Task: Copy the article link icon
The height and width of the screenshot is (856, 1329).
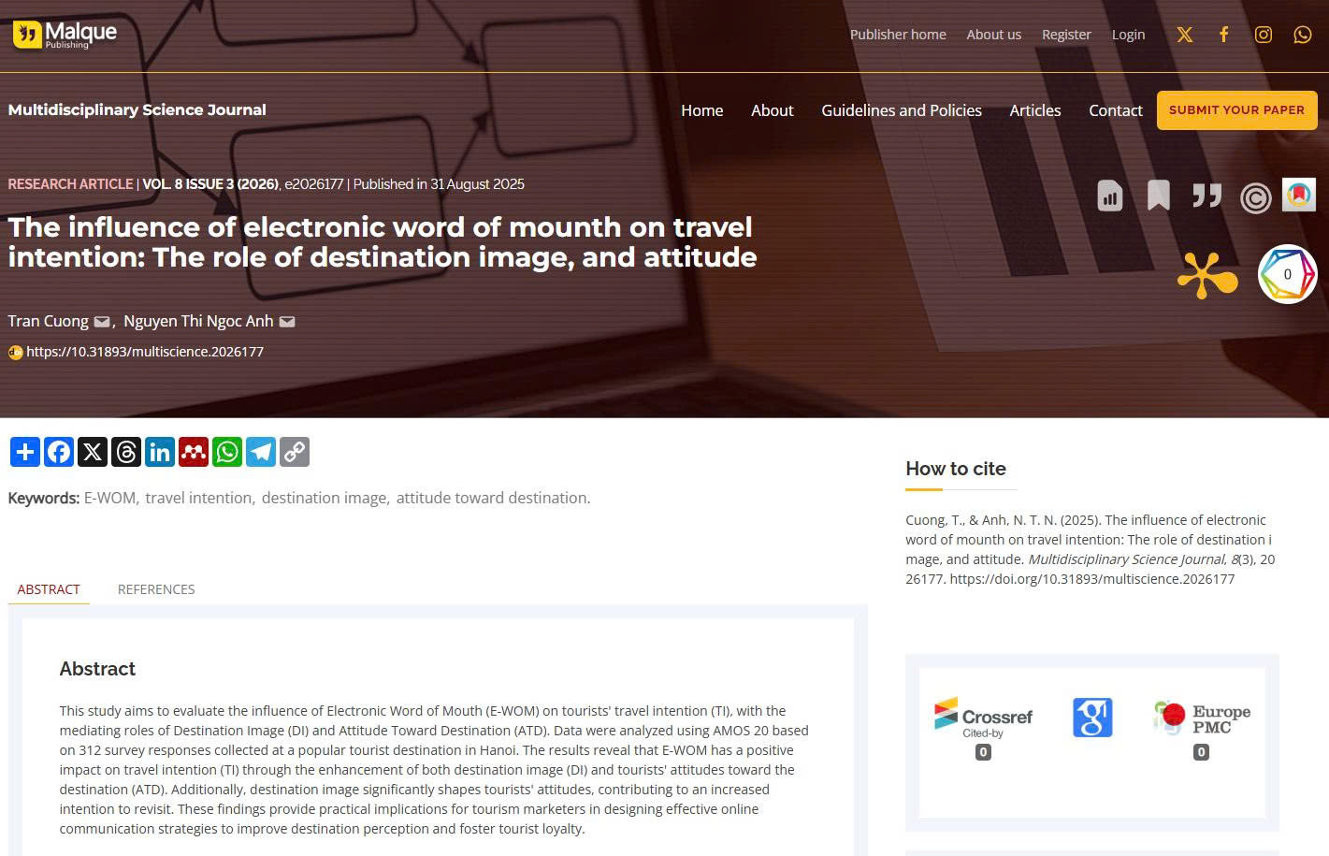Action: click(x=294, y=452)
